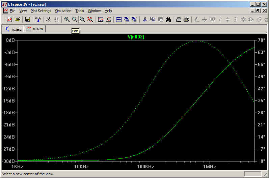Viewport: 269px width, 178px height.
Task: Open the Tools menu
Action: tap(80, 11)
